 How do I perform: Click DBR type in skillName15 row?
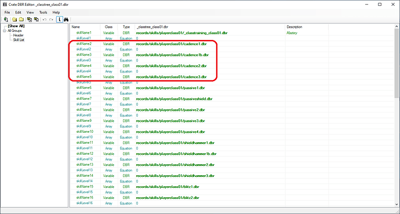point(126,187)
